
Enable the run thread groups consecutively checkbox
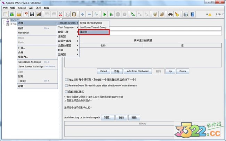(x=66, y=80)
